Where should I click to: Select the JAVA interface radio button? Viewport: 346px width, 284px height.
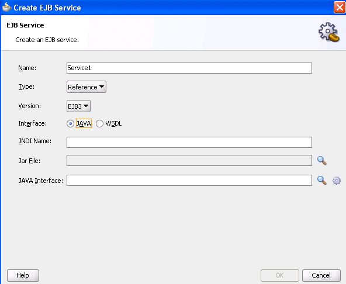(70, 123)
